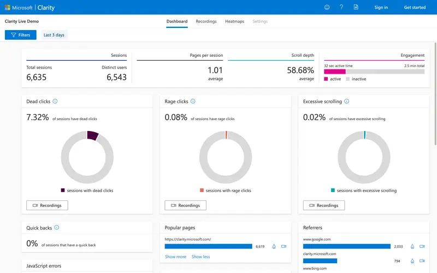Screen dimensions: 437x273
Task: Toggle the active legend in Engagement
Action: (333, 79)
